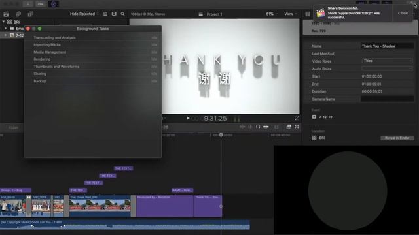
Task: Click the inspector toggle icon near View
Action: (308, 14)
